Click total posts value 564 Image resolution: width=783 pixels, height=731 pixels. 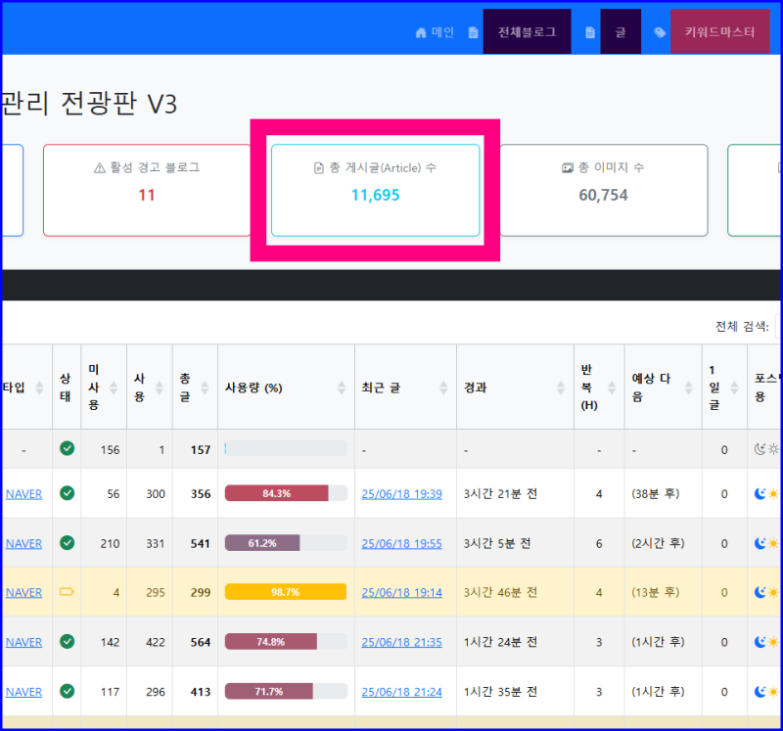coord(201,643)
